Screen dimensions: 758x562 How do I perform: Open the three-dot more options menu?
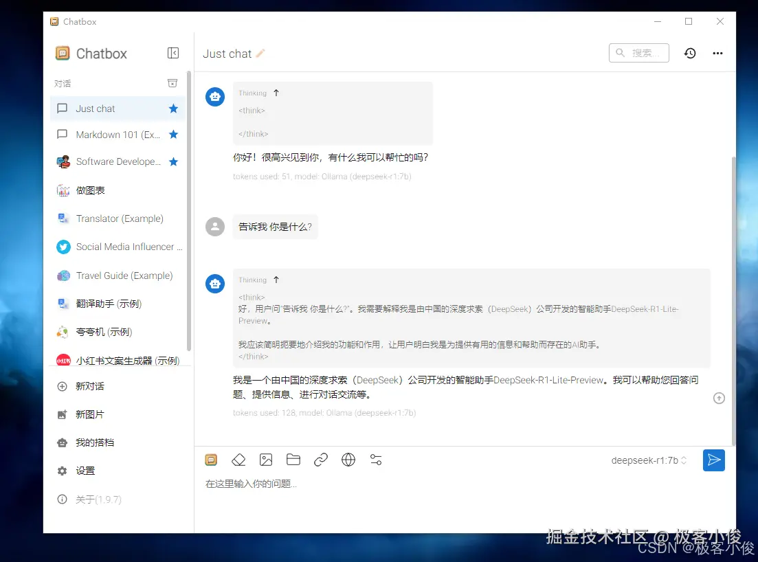[717, 53]
